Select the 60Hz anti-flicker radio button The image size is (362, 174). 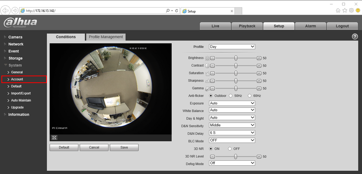coord(249,96)
